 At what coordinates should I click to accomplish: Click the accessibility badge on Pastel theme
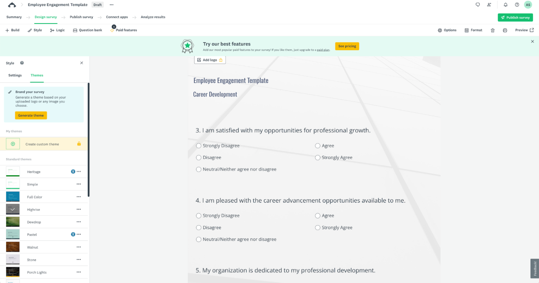tap(73, 234)
